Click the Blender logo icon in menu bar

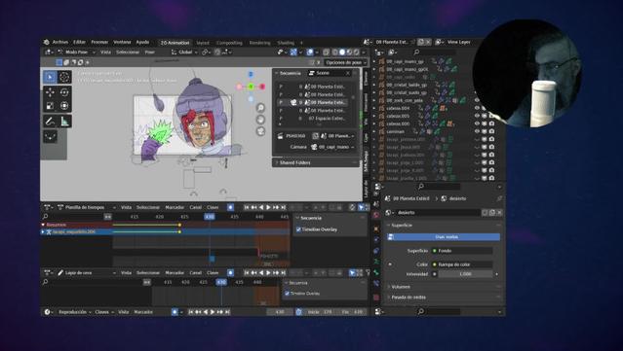coord(47,42)
